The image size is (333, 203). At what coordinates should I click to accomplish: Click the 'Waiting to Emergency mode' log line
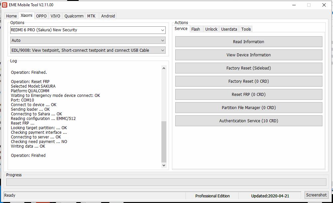[x=55, y=96]
